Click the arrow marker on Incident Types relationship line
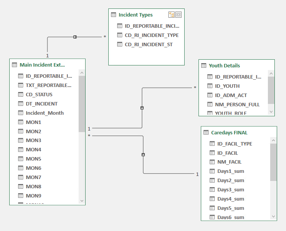286x231 pixels. (x=75, y=37)
